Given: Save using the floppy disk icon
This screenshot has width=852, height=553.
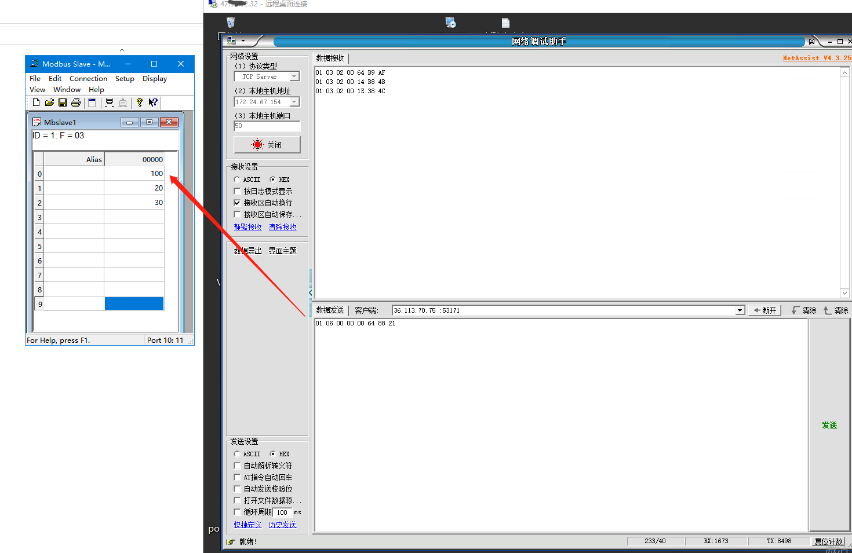Looking at the screenshot, I should (63, 102).
